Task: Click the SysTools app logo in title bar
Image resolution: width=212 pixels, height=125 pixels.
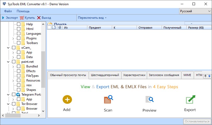Action: (x=4, y=4)
